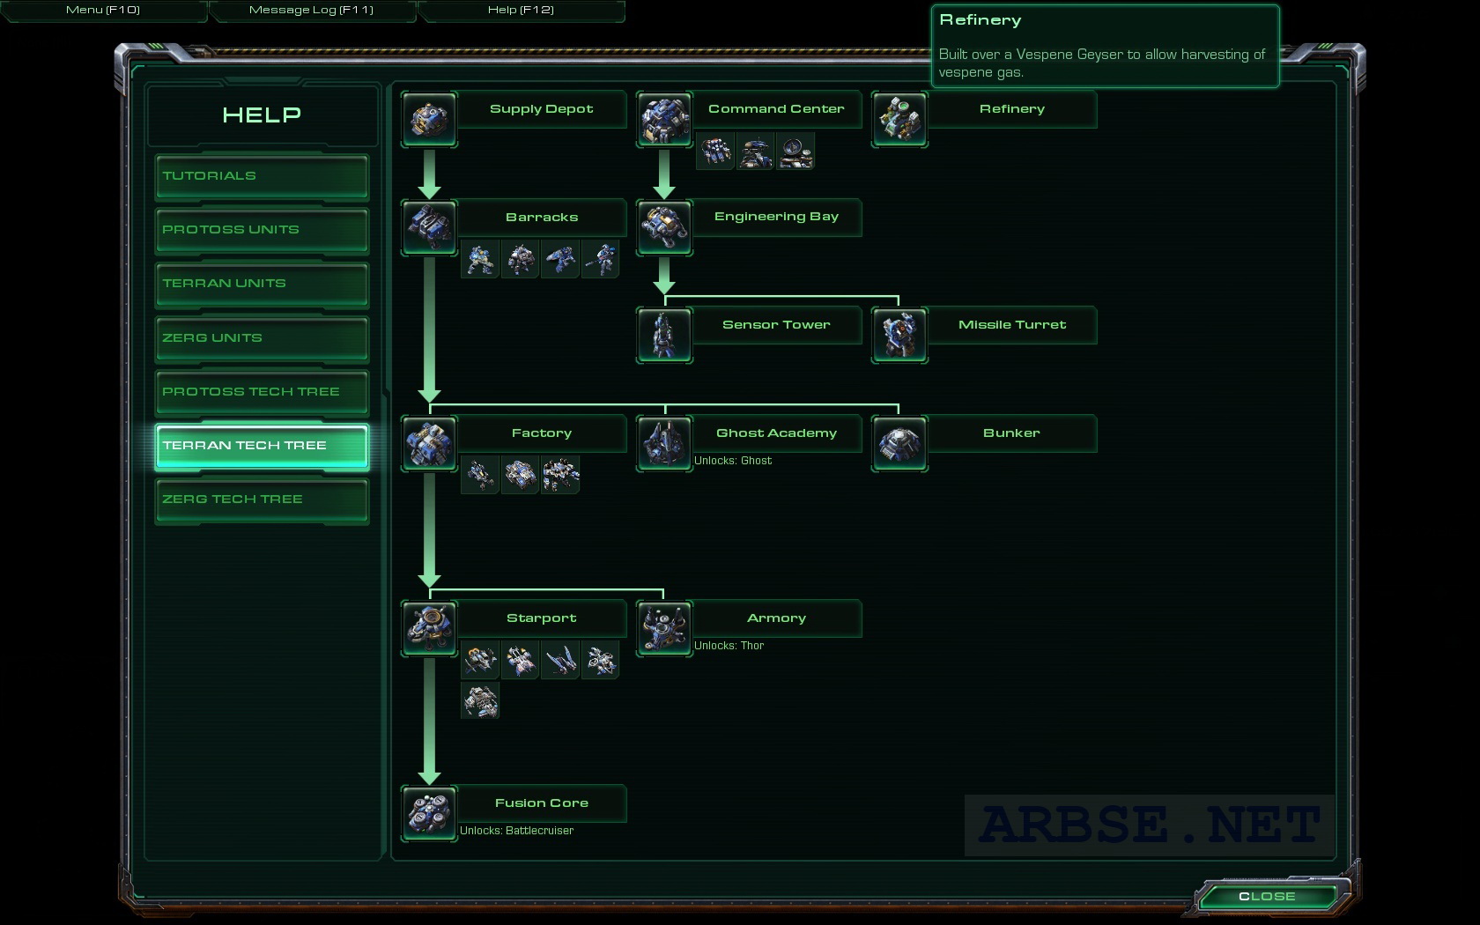Click the Siege Tank icon under Factory

tap(520, 476)
